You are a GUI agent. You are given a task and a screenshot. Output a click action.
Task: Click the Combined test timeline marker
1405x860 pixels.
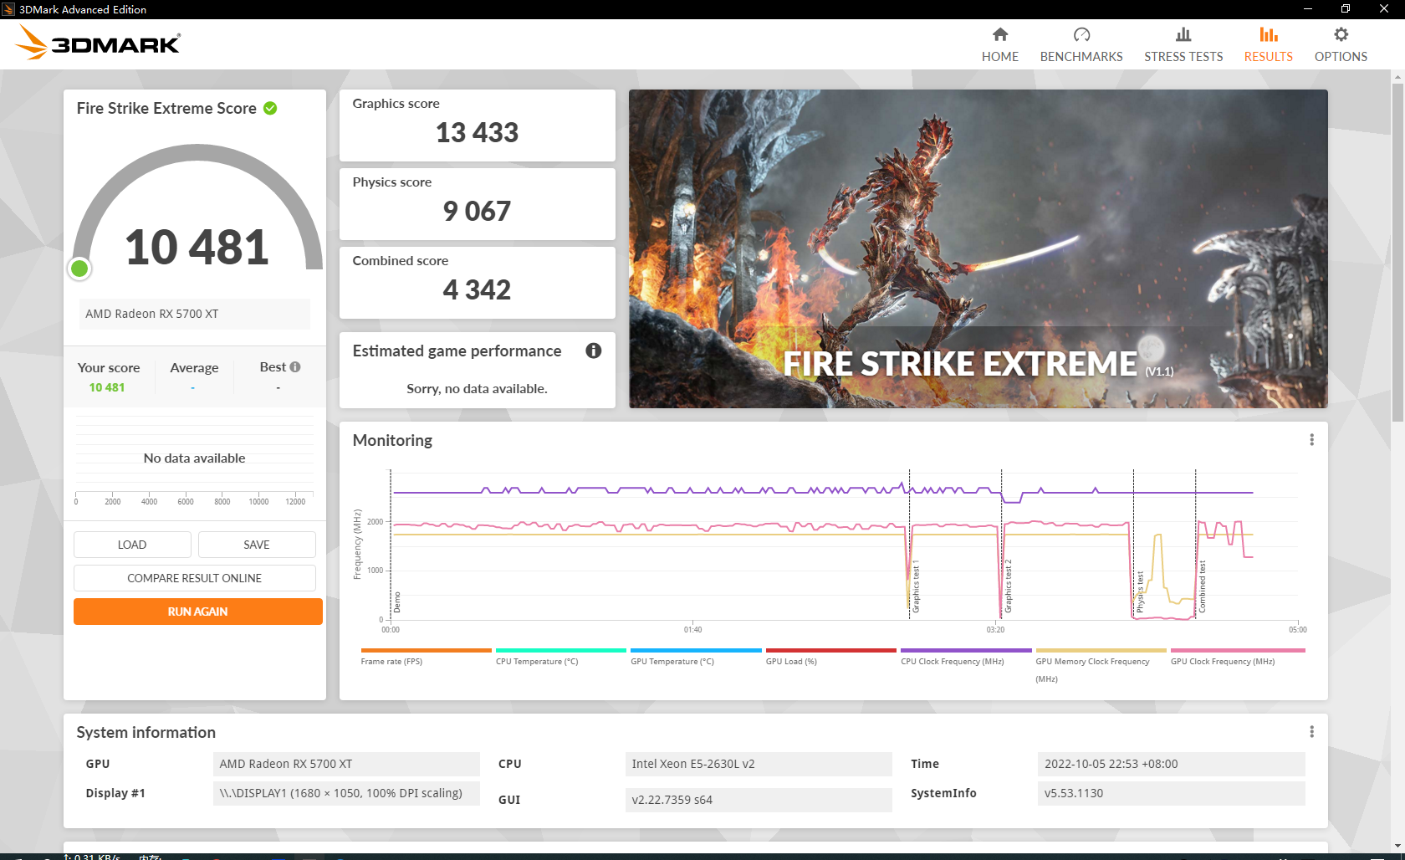point(1202,587)
